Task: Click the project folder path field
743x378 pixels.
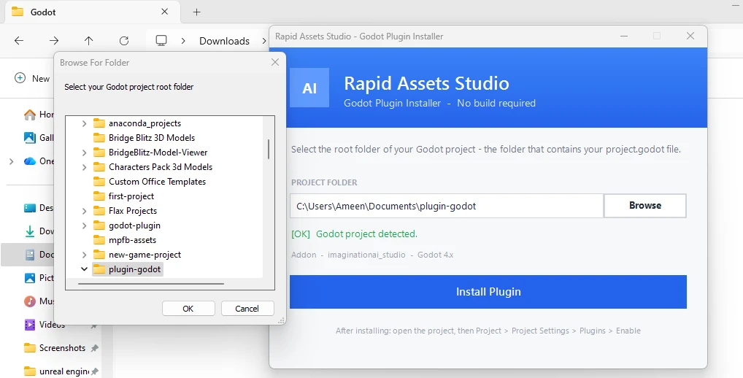Action: tap(447, 206)
